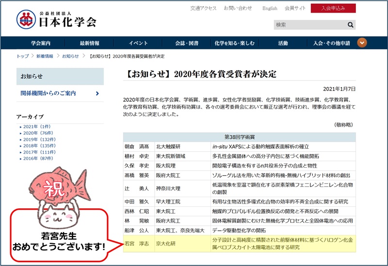Select the name cell 高橋 雅英

pyautogui.click(x=139, y=175)
